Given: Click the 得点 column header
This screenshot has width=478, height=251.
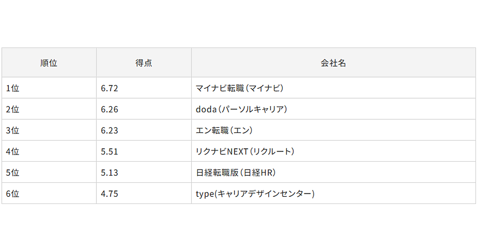Looking at the screenshot, I should coord(144,63).
